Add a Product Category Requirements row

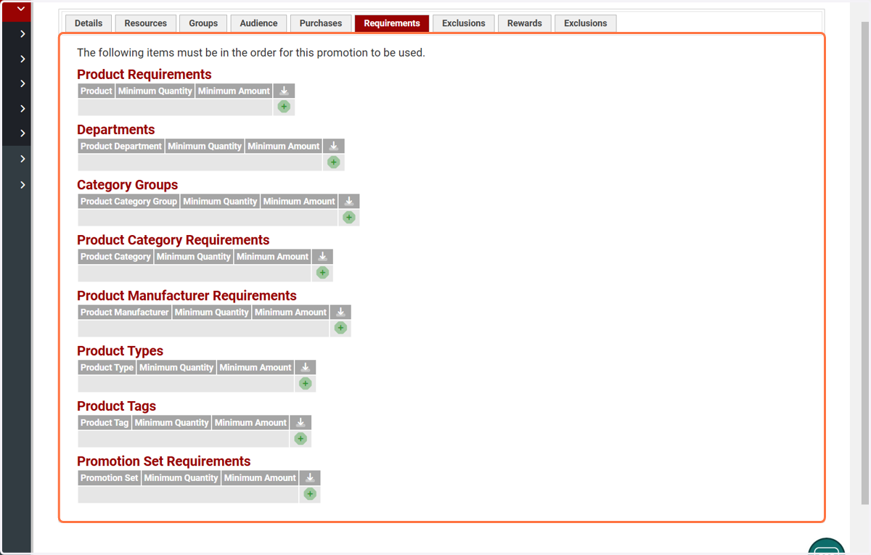coord(323,273)
